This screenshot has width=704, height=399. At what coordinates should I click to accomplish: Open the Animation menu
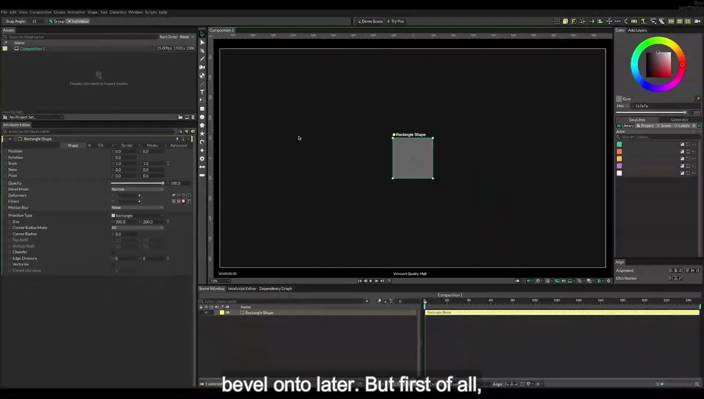tap(76, 12)
